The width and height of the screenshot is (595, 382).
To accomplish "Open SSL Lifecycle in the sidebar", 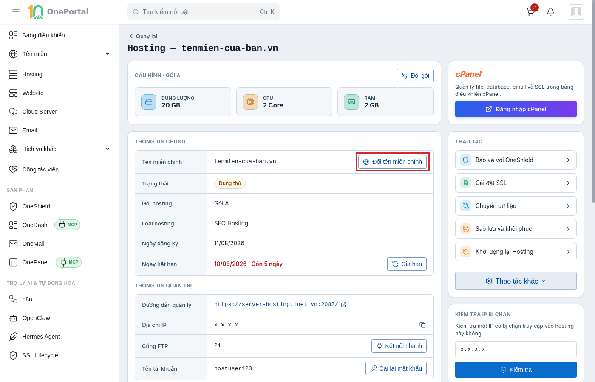I will click(59, 355).
